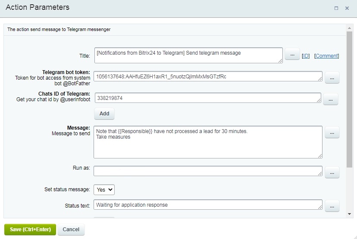Image resolution: width=357 pixels, height=239 pixels.
Task: Open the Comment link
Action: (326, 56)
